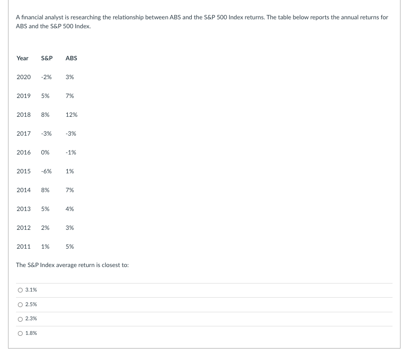Viewport: 409px width, 349px height.
Task: Click the 2011 year cell
Action: click(x=24, y=247)
